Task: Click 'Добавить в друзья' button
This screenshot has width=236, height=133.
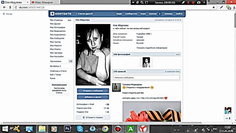Action: tap(93, 97)
